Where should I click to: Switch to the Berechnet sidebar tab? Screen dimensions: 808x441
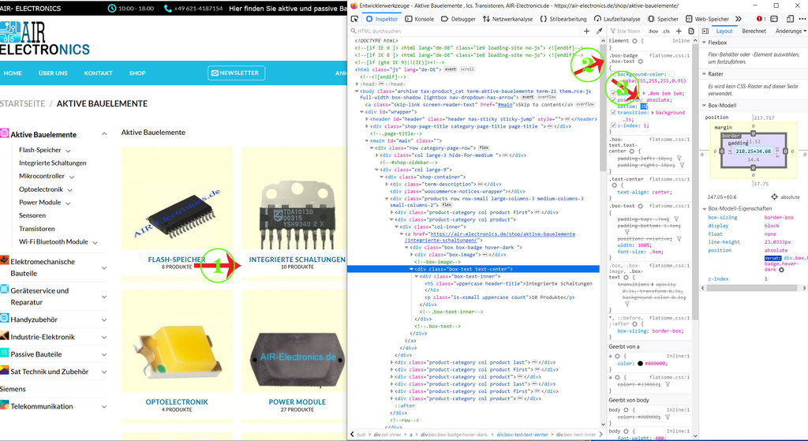pos(754,31)
